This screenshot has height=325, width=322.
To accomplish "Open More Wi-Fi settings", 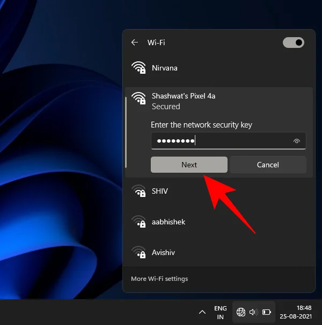I will [x=159, y=279].
